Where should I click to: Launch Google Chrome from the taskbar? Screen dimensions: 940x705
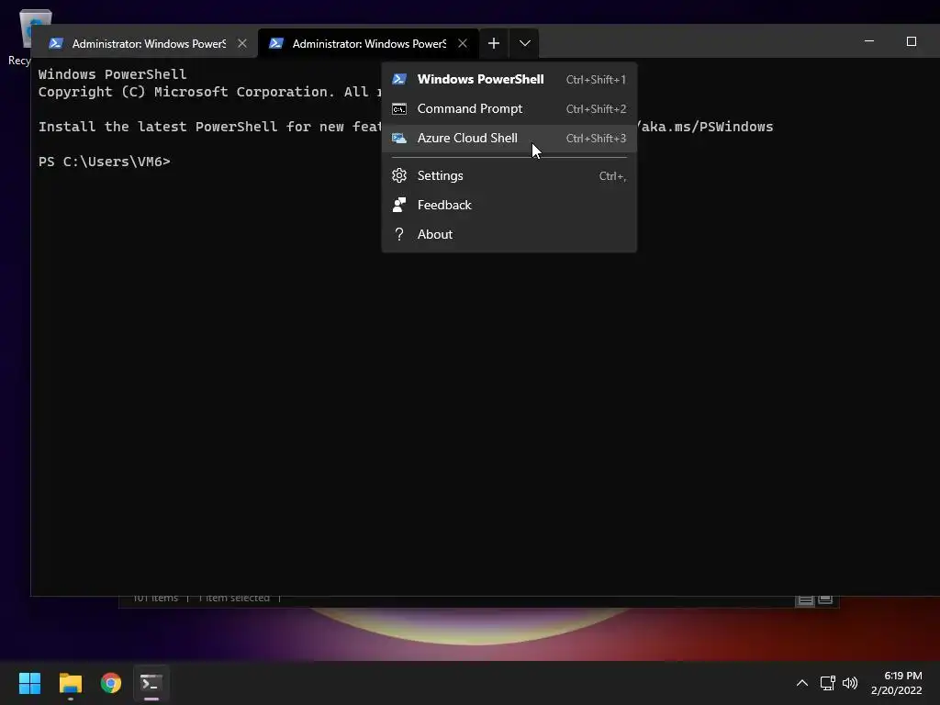click(x=111, y=683)
